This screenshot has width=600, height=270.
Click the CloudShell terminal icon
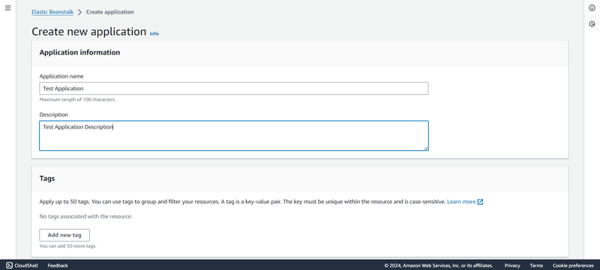pos(9,266)
